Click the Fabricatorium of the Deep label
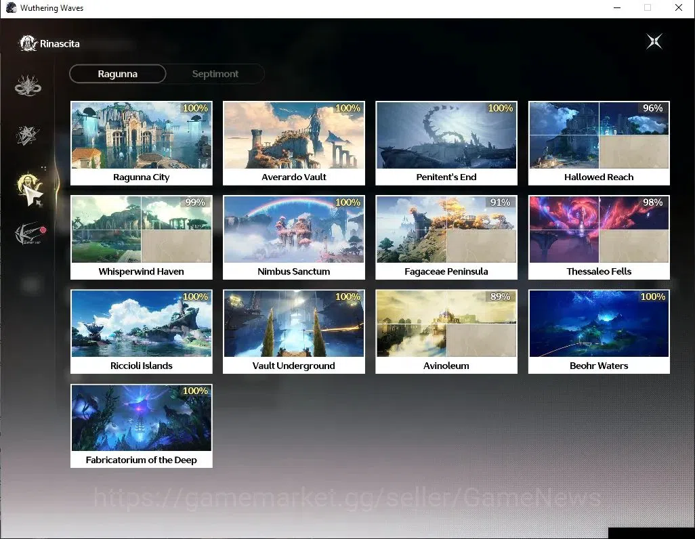This screenshot has height=539, width=695. point(142,460)
